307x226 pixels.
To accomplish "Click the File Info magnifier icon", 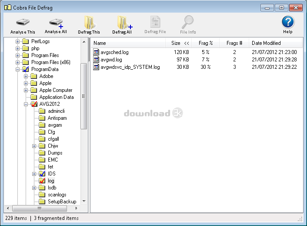I will click(187, 22).
